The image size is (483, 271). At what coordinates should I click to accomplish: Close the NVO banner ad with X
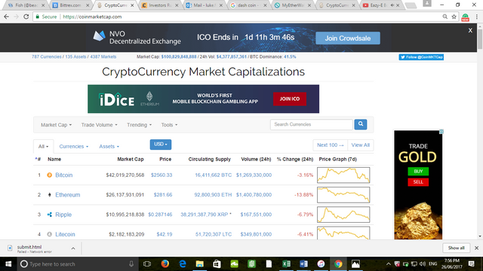point(470,30)
